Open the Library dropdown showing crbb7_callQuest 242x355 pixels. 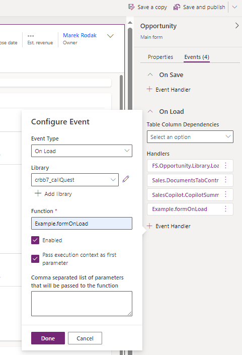coord(75,180)
